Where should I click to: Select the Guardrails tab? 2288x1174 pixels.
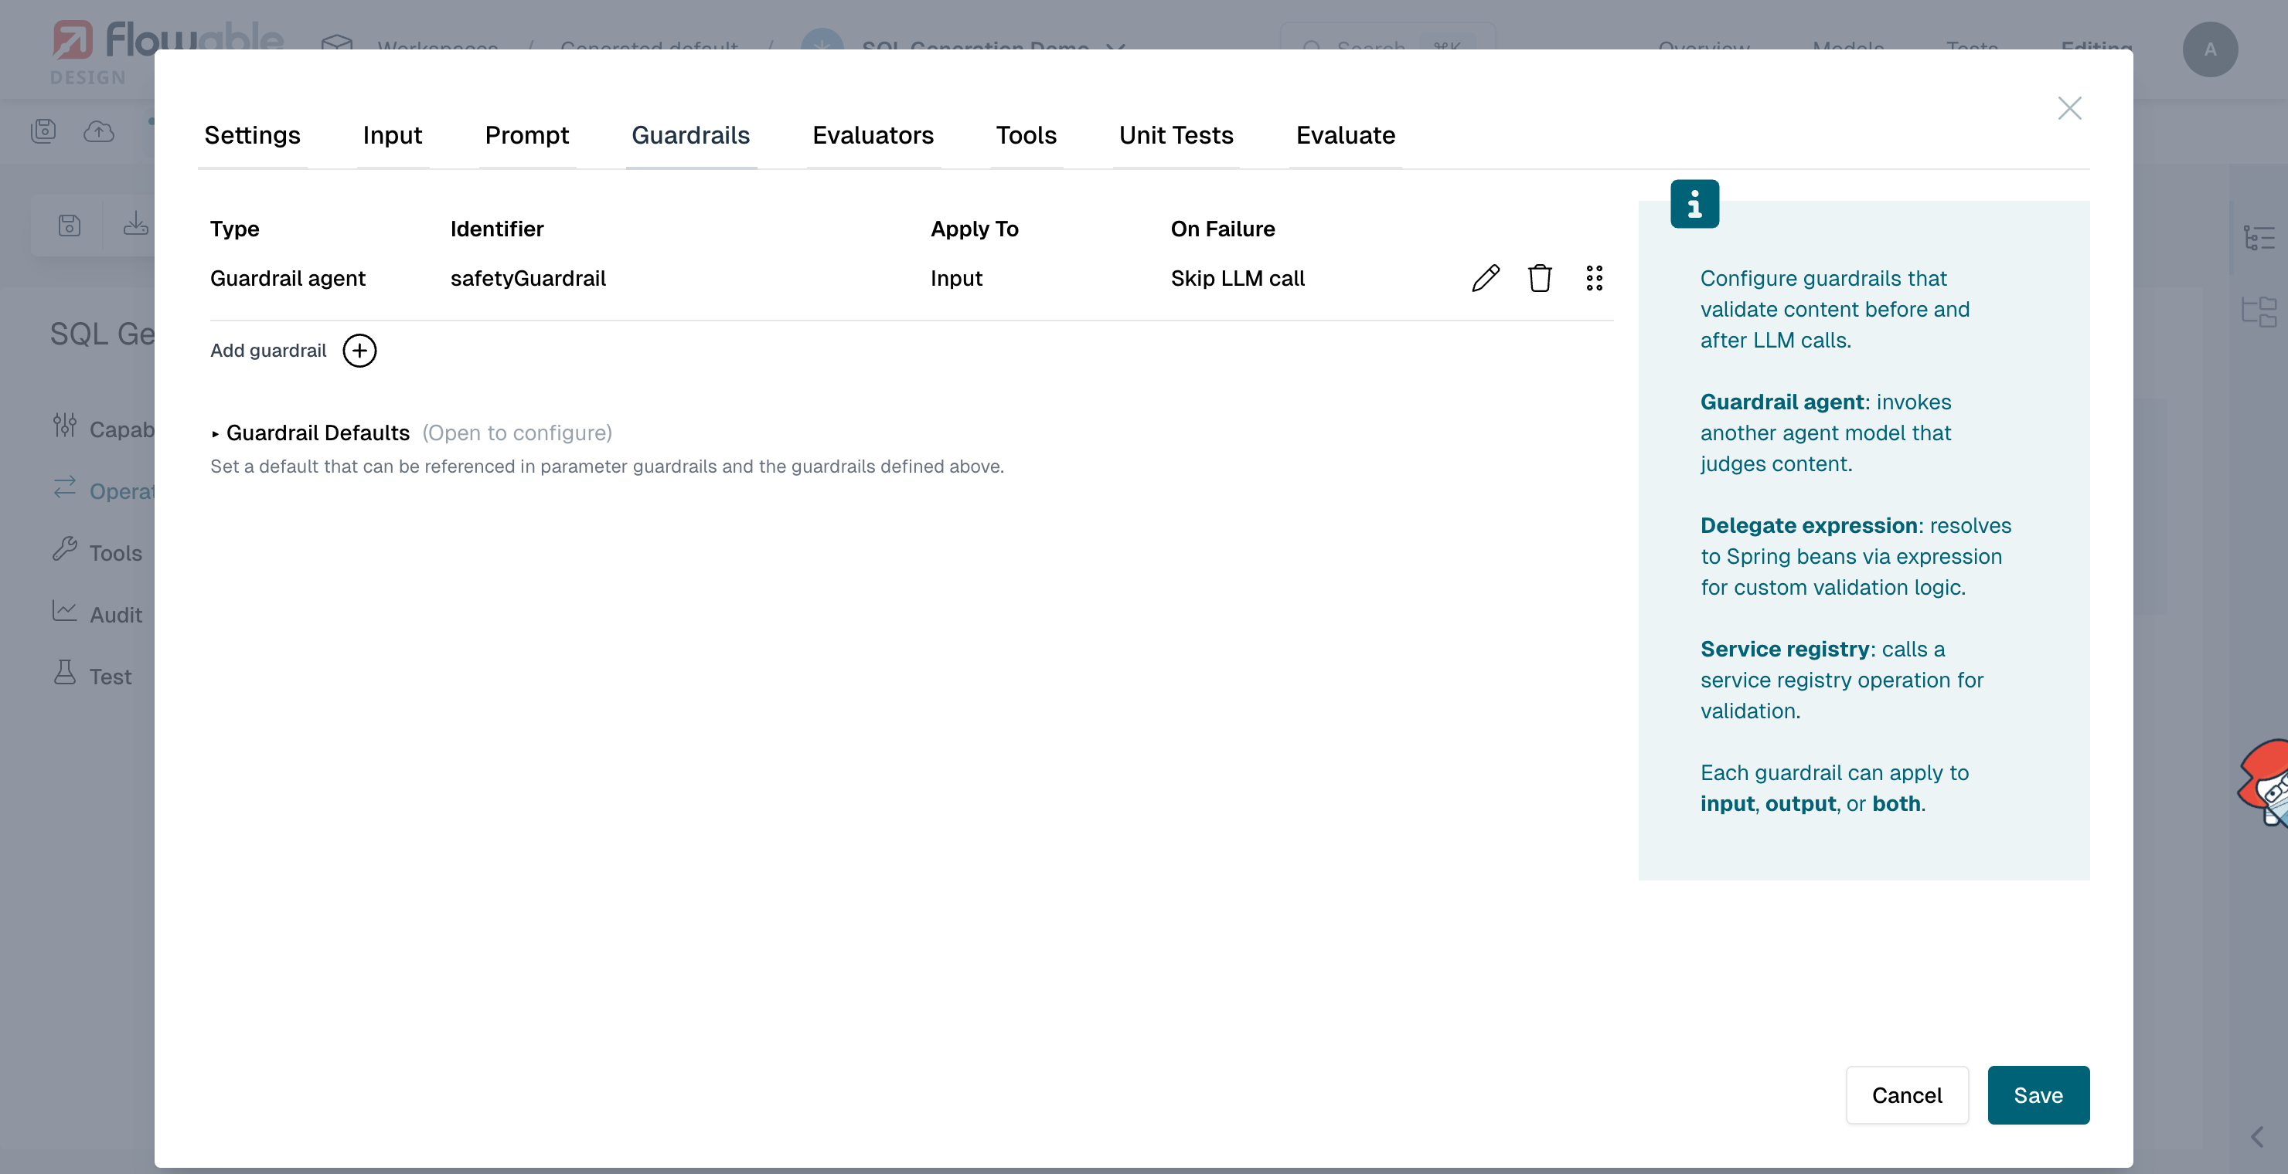pos(691,135)
